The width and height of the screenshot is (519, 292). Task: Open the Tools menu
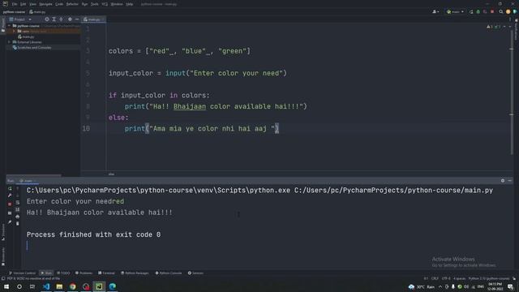click(95, 4)
